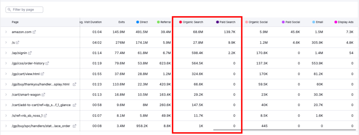Select the 553.9K Email value
Viewport: 359px width, 135px height.
tap(317, 63)
